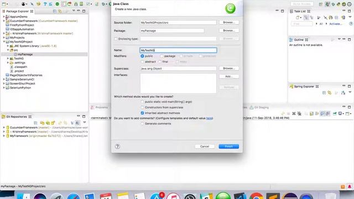Viewport: 354px width, 199px height.
Task: Click Collapse All icon in Spring Explorer
Action: point(324,93)
